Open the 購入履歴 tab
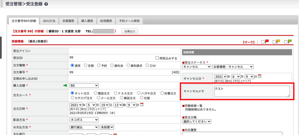Viewport: 299px width, 135px height. (87, 21)
